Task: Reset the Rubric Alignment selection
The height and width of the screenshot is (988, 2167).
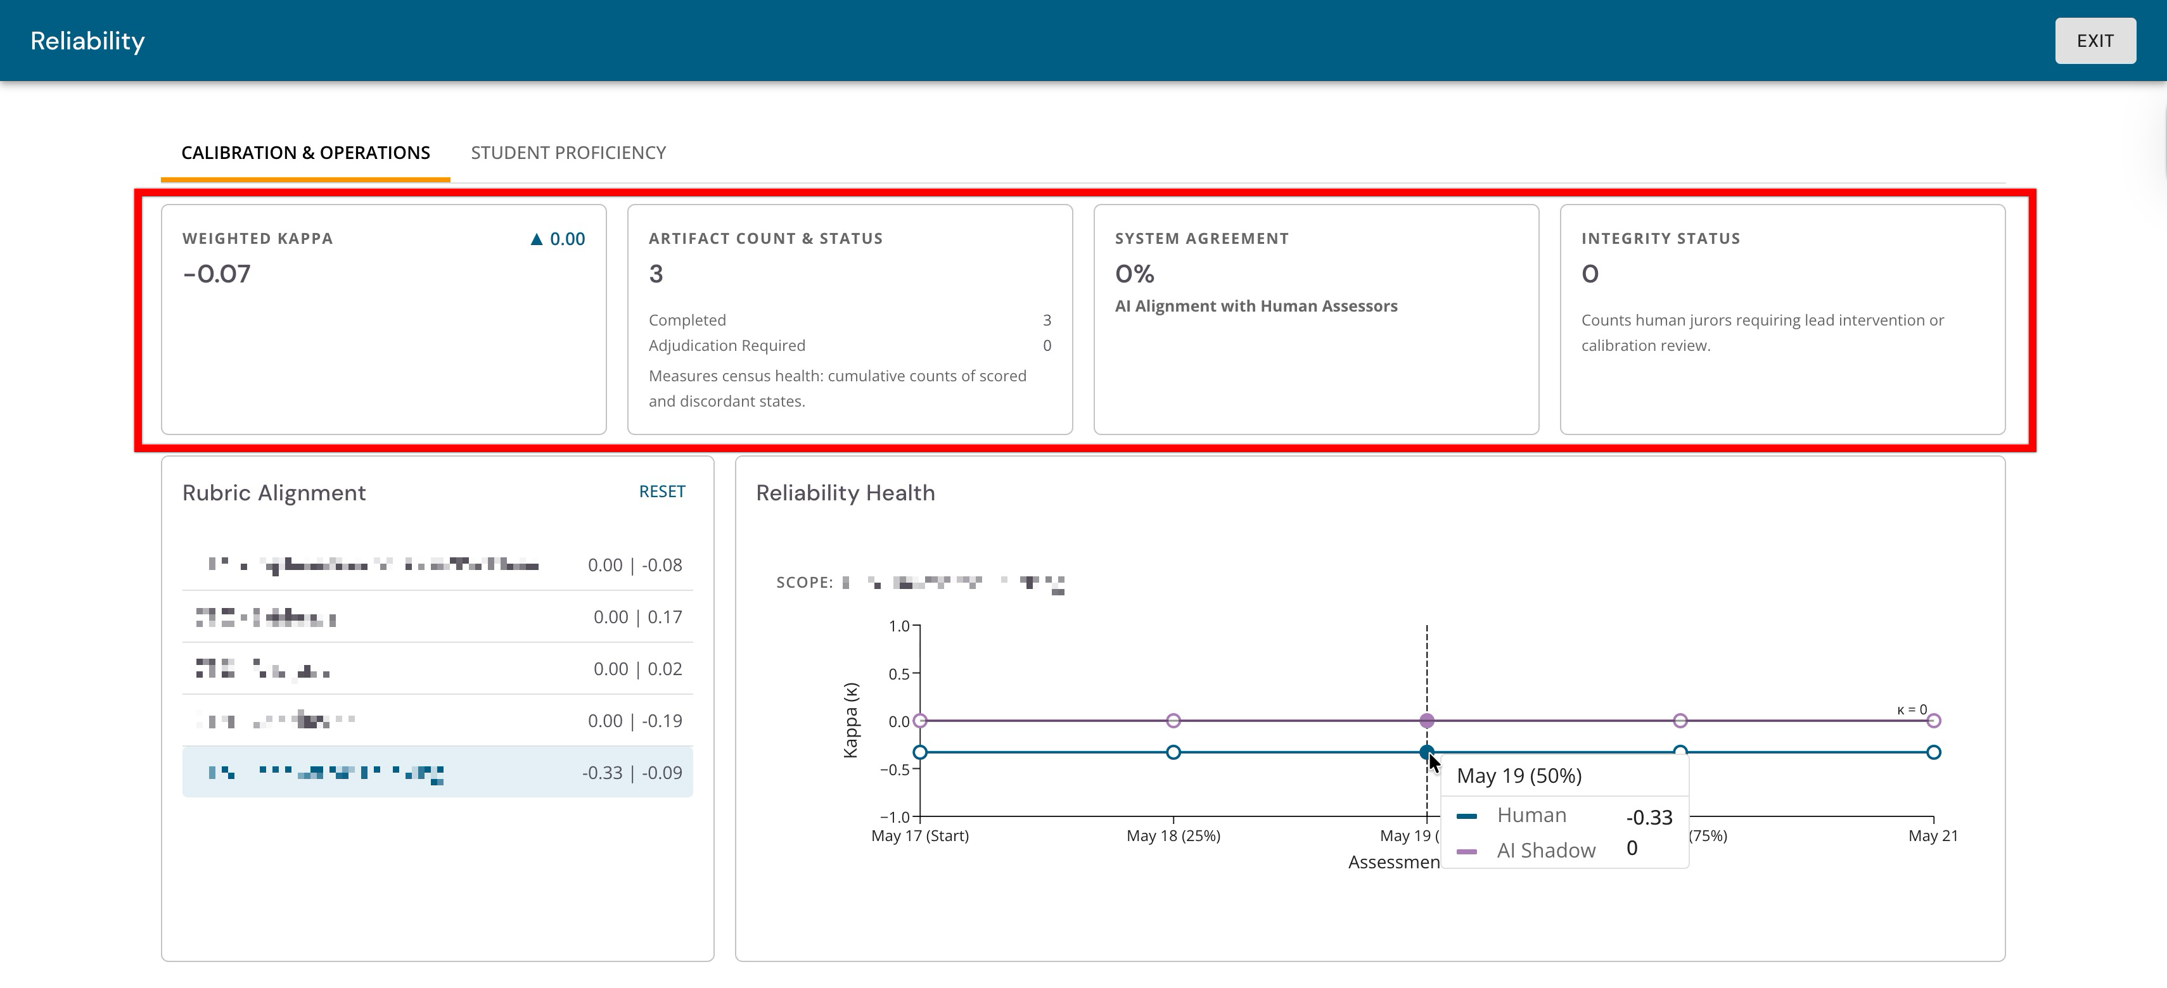Action: click(662, 491)
